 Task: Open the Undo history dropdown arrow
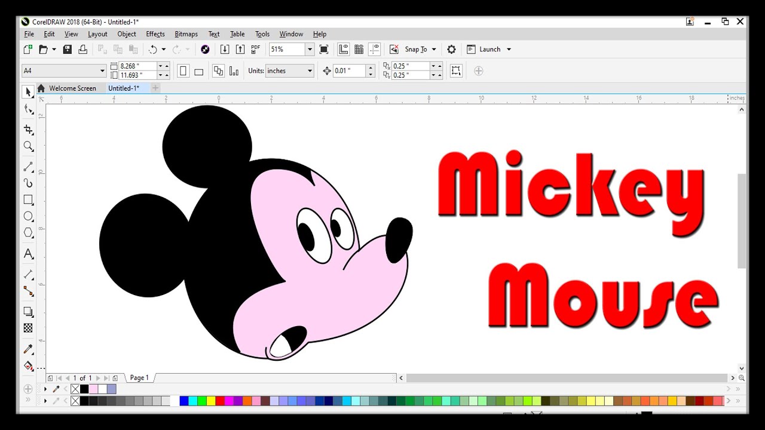click(x=163, y=50)
